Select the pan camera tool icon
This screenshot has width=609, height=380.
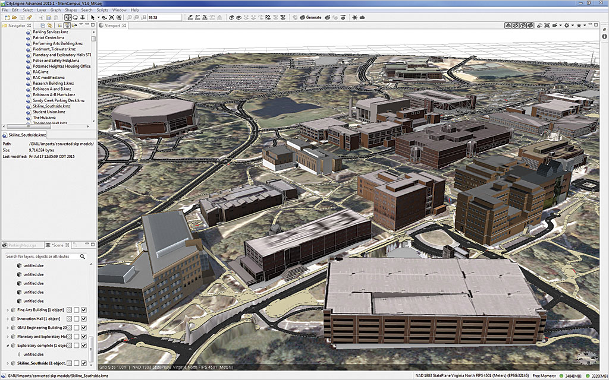click(x=68, y=18)
